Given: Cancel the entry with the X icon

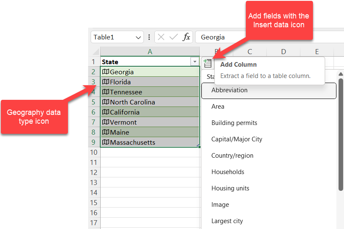Looking at the screenshot, I should coord(161,37).
